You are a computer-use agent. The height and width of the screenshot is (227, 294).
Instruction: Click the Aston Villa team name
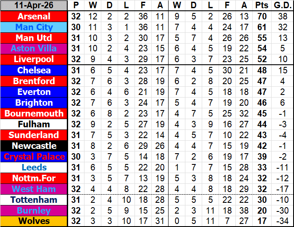click(x=34, y=49)
